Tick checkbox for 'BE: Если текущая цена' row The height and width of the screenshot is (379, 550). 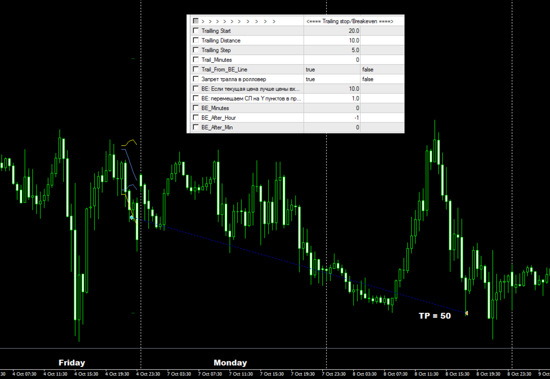[x=196, y=88]
